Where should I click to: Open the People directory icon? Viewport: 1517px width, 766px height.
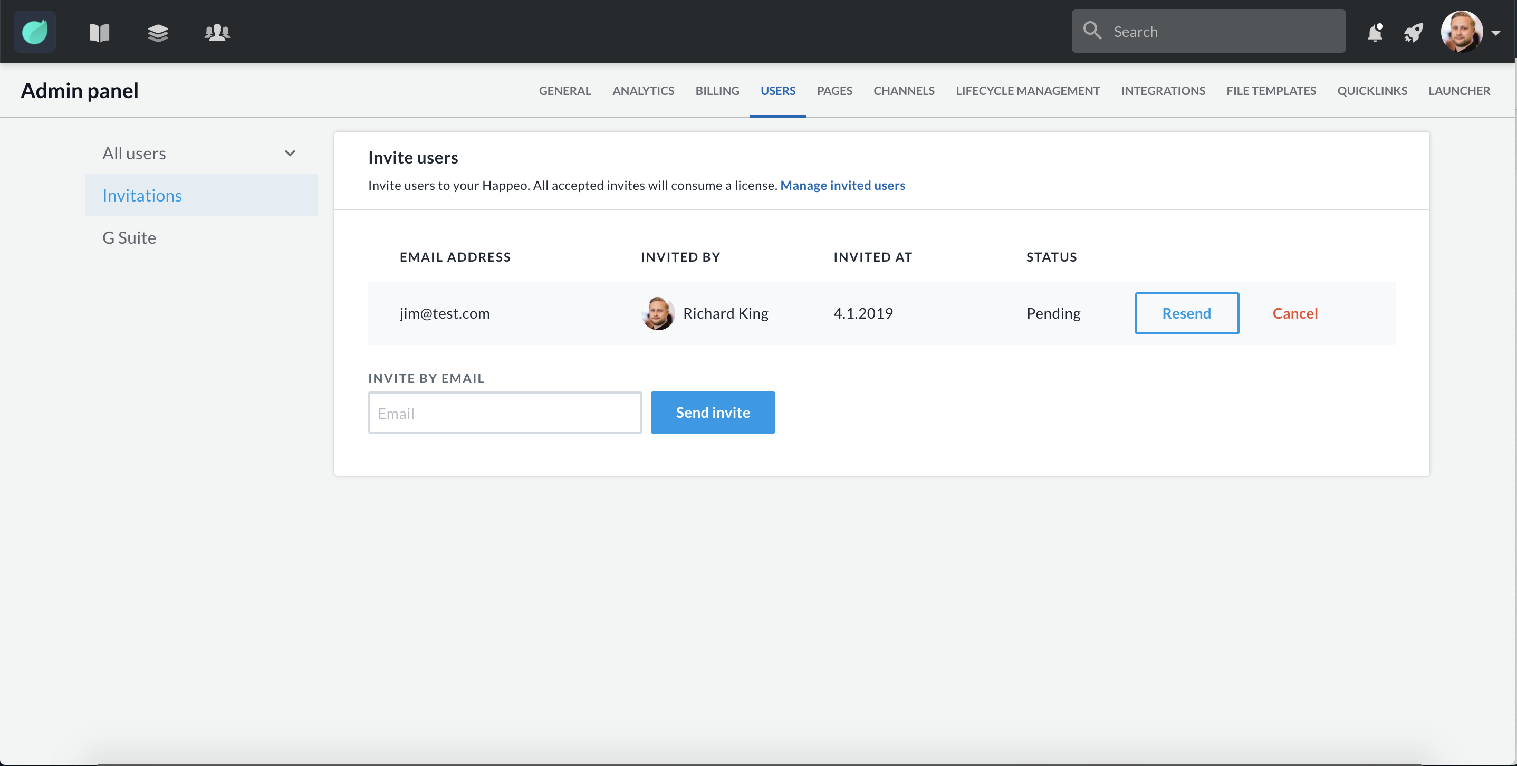click(x=217, y=32)
